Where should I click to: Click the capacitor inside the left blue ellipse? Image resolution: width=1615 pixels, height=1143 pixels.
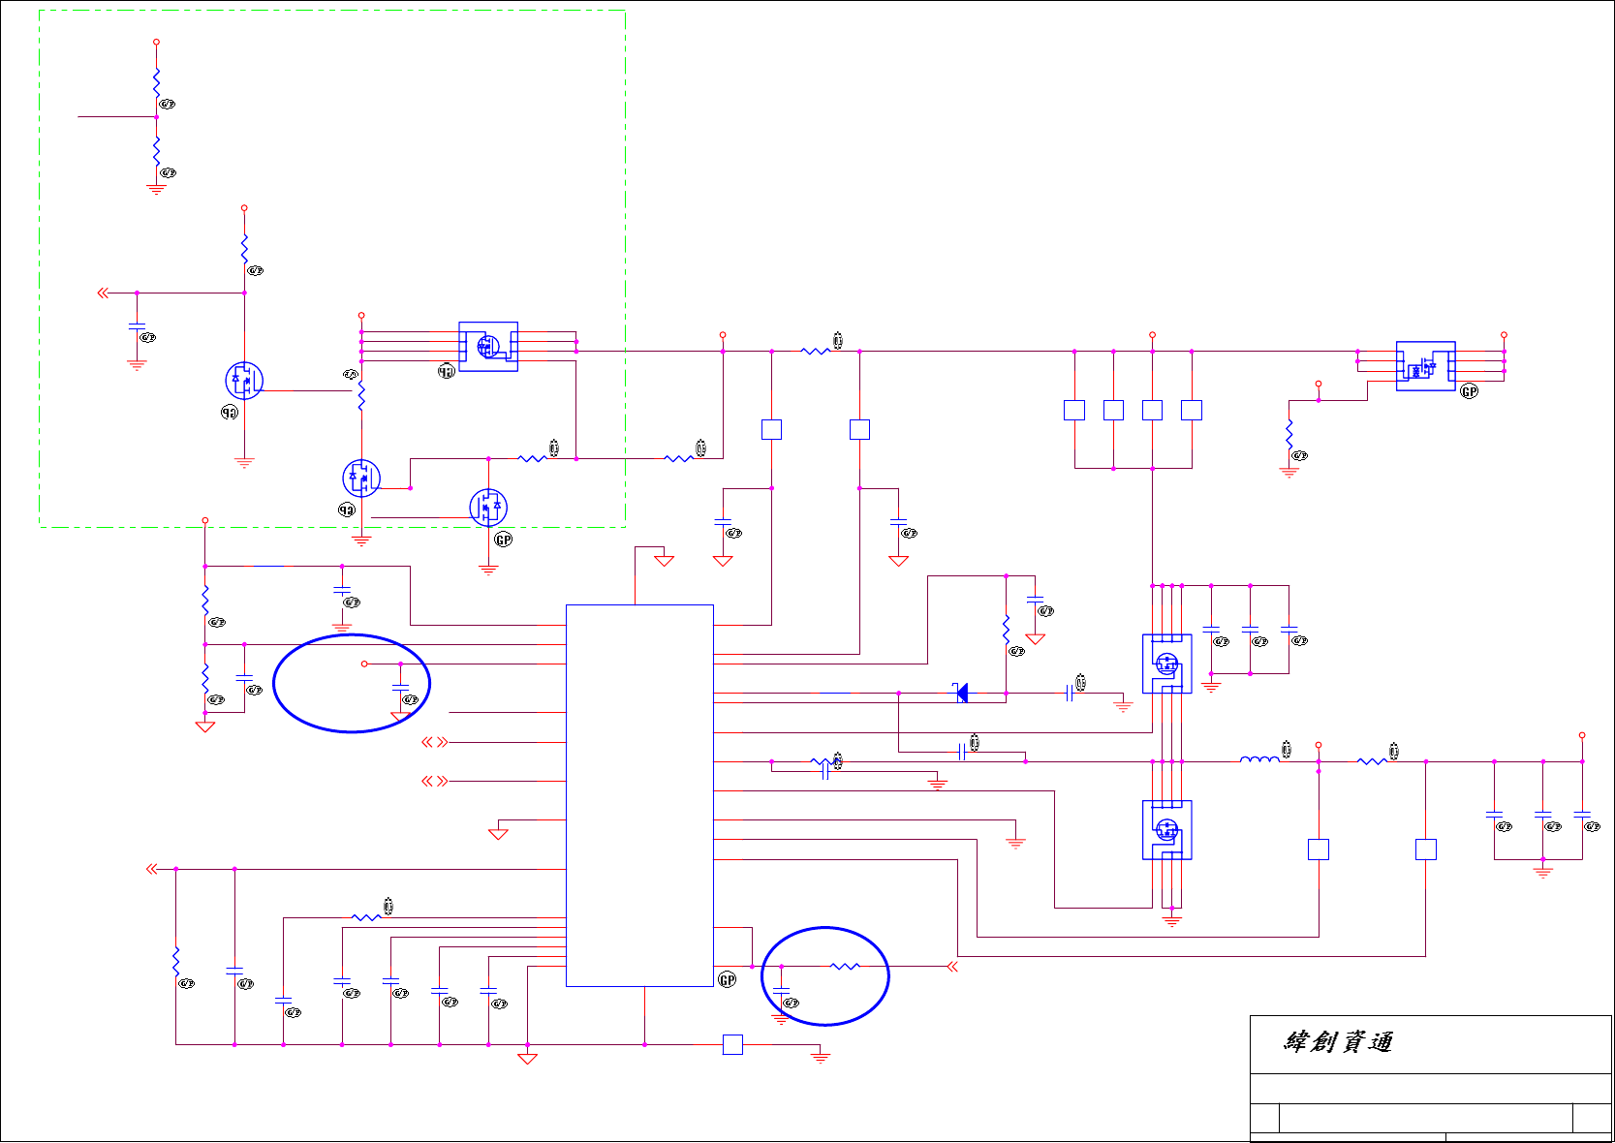[400, 686]
